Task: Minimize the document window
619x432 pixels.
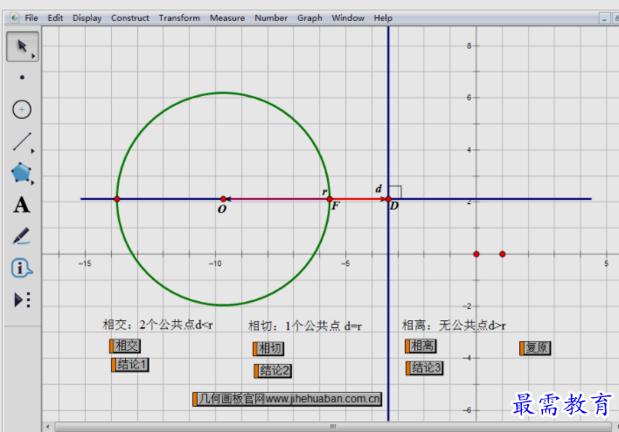Action: pyautogui.click(x=604, y=18)
